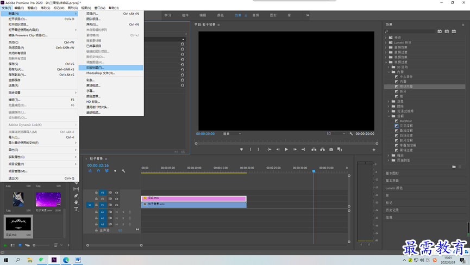The height and width of the screenshot is (265, 470).
Task: Collapse the 视频过渡 folder
Action: [386, 62]
